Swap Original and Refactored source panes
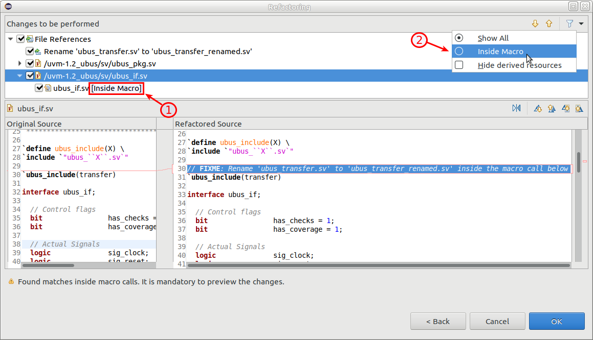This screenshot has height=340, width=593. [516, 108]
